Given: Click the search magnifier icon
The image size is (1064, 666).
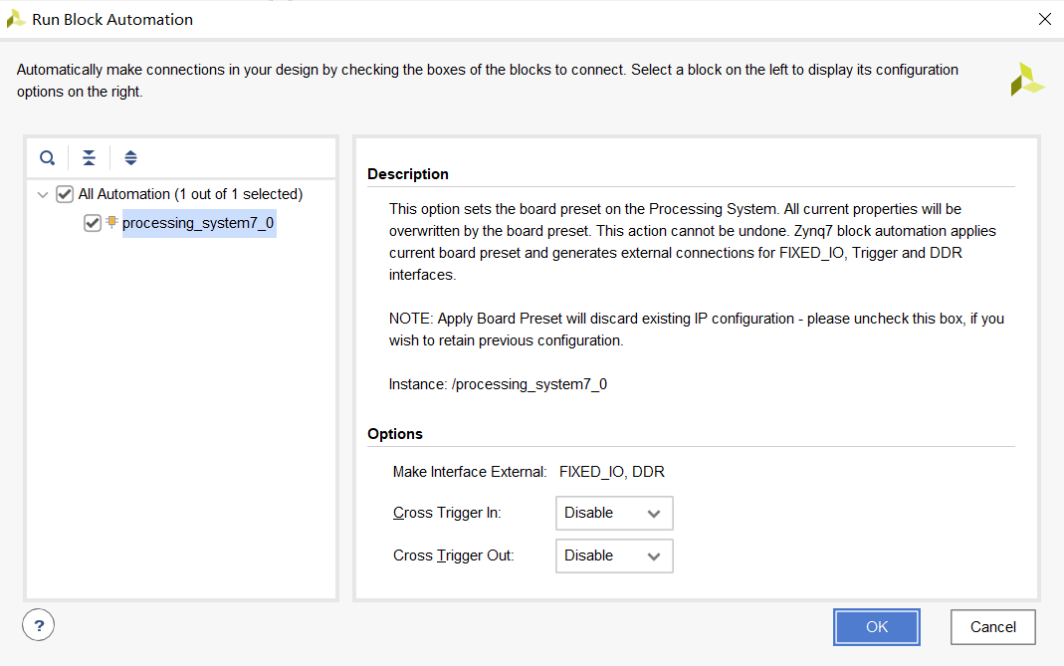Looking at the screenshot, I should (47, 157).
